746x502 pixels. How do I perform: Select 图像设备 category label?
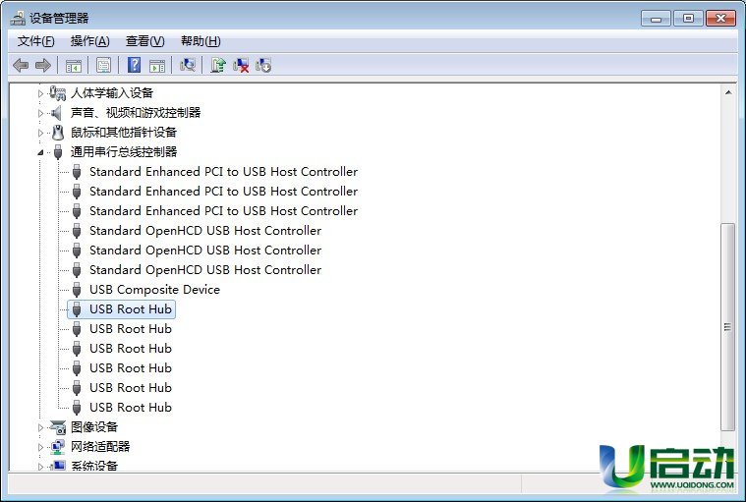[94, 427]
